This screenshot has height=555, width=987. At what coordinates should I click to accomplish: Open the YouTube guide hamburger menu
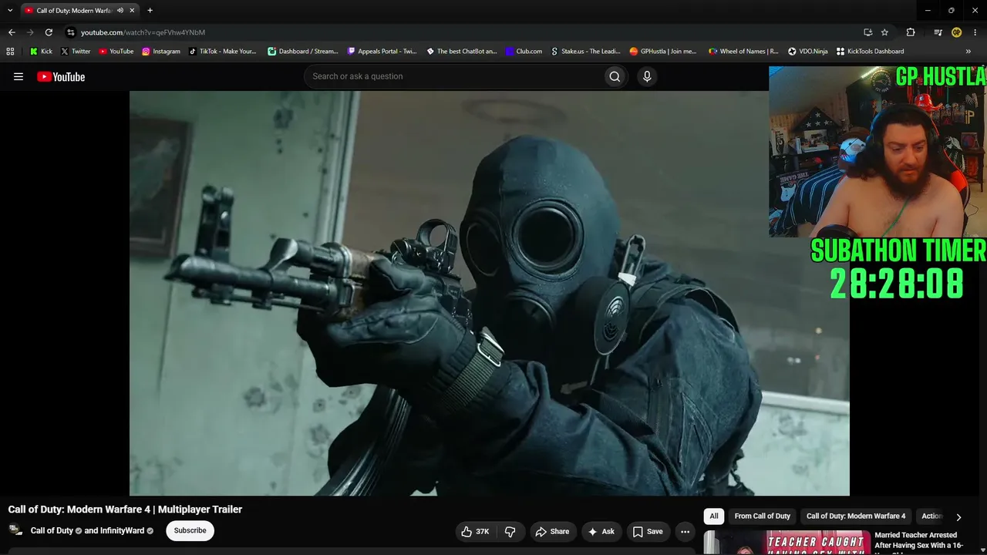point(19,76)
